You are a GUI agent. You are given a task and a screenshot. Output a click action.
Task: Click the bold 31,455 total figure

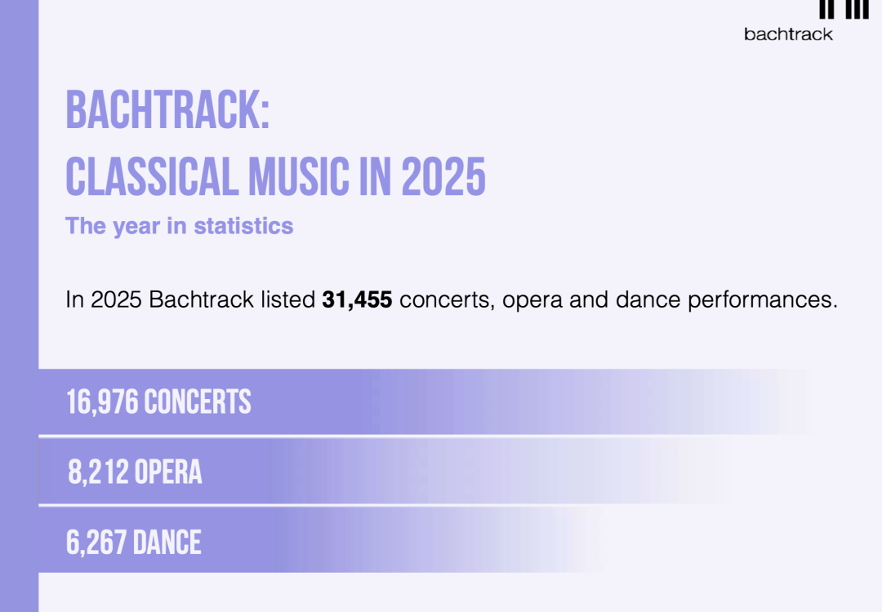coord(357,300)
